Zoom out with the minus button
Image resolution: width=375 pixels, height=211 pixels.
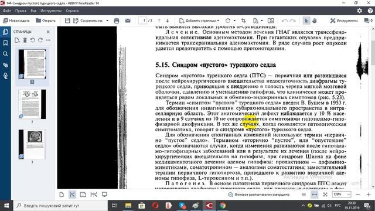tap(358, 195)
